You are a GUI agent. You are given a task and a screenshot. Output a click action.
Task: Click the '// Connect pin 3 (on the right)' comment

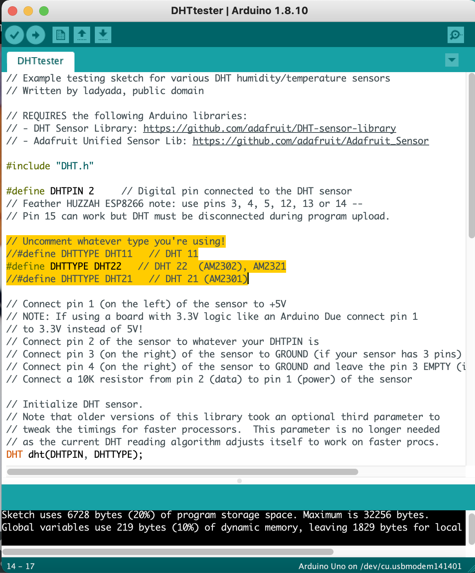234,354
